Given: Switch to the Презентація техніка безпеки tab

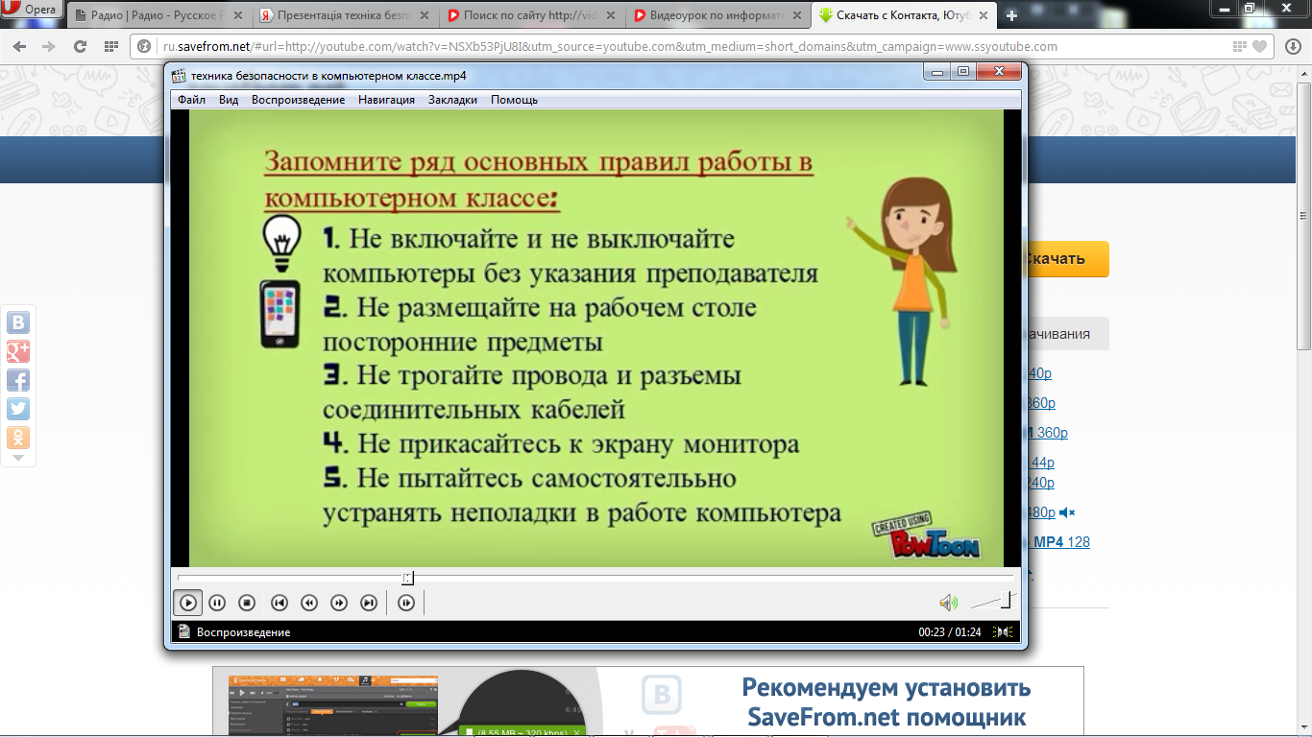Looking at the screenshot, I should [348, 16].
